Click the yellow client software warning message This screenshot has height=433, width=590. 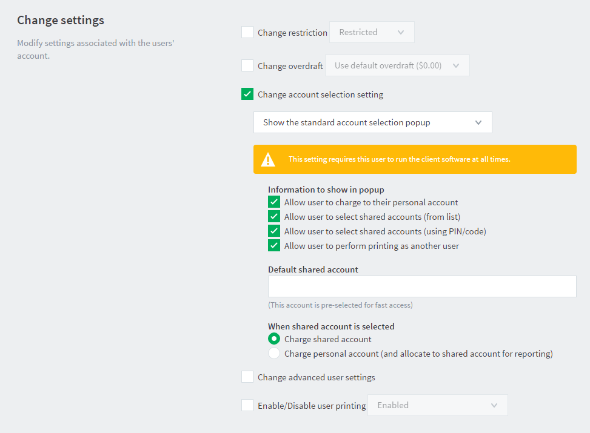pyautogui.click(x=399, y=159)
